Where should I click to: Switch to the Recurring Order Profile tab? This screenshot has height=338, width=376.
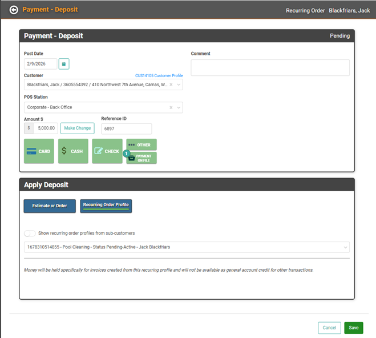[x=106, y=206]
